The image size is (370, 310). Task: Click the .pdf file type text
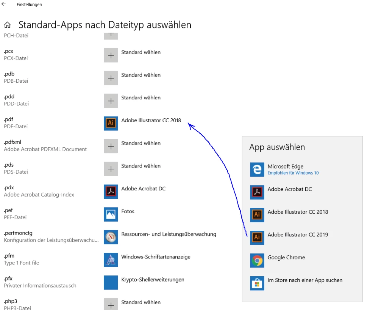[x=8, y=120]
